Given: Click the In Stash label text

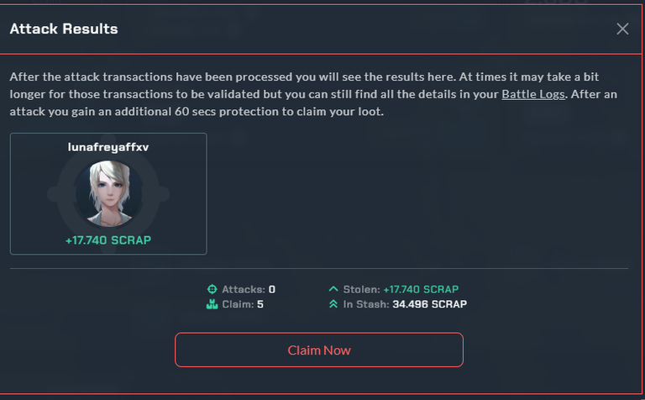Looking at the screenshot, I should pos(366,304).
